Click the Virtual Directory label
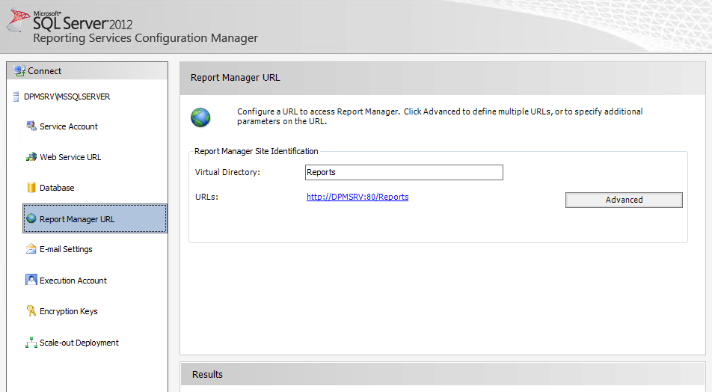Screen dimensions: 712x392 pyautogui.click(x=227, y=172)
